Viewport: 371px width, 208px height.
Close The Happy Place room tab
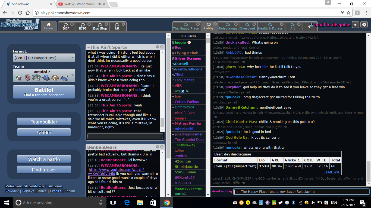(198, 24)
